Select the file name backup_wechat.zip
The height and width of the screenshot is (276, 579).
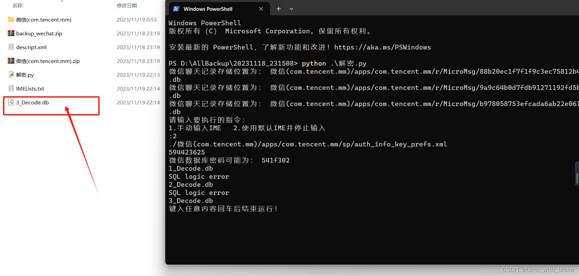(x=39, y=33)
